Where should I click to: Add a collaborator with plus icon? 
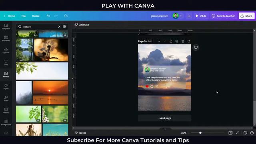pos(181,16)
